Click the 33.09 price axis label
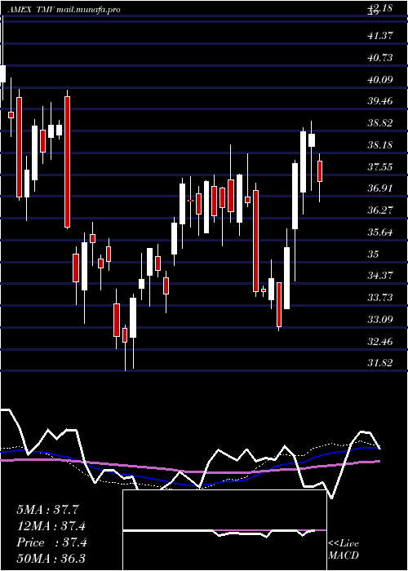 pos(380,320)
